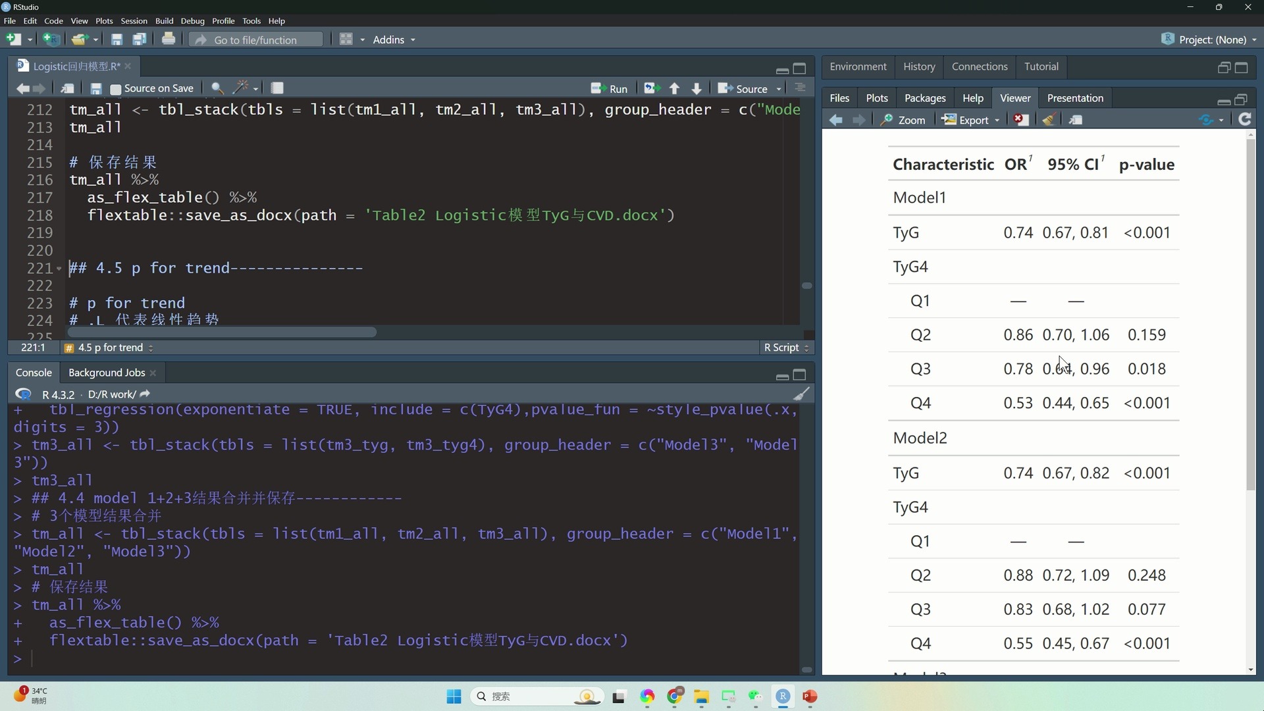Click the print icon in main toolbar

pos(169,39)
